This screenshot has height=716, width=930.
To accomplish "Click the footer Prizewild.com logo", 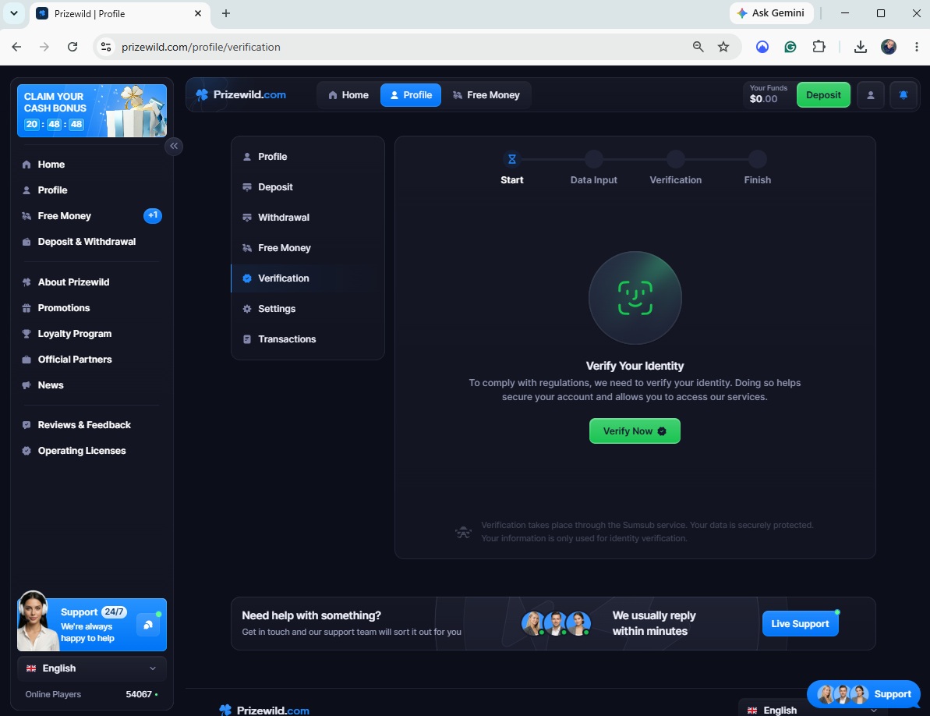I will point(264,710).
